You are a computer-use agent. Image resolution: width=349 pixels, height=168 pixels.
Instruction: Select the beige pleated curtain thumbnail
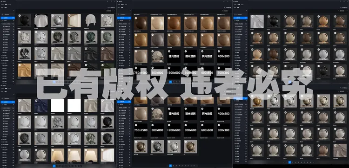pos(74,20)
